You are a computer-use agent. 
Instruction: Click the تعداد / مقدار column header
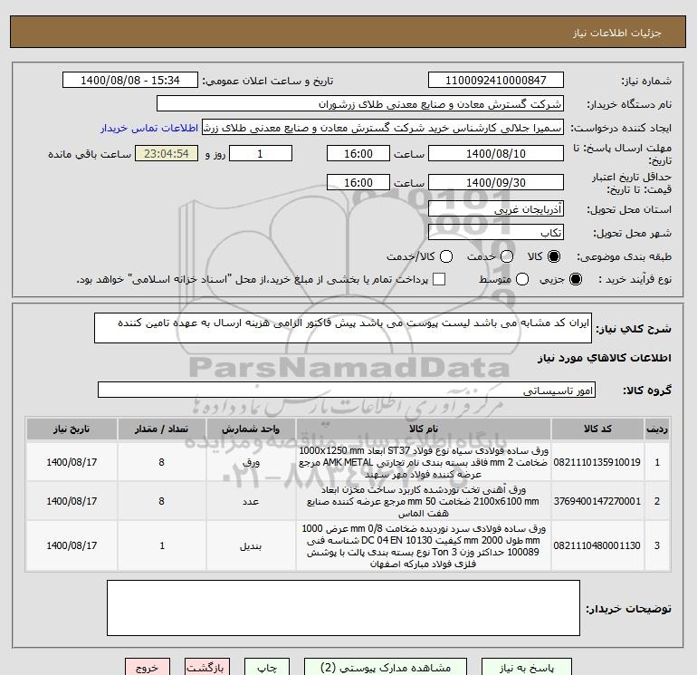161,429
